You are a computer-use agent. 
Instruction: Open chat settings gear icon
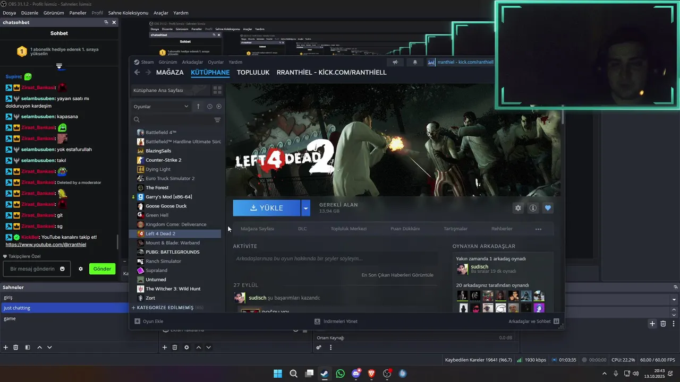click(x=81, y=269)
